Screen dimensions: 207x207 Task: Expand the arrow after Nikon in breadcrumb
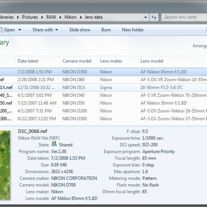click(x=81, y=17)
